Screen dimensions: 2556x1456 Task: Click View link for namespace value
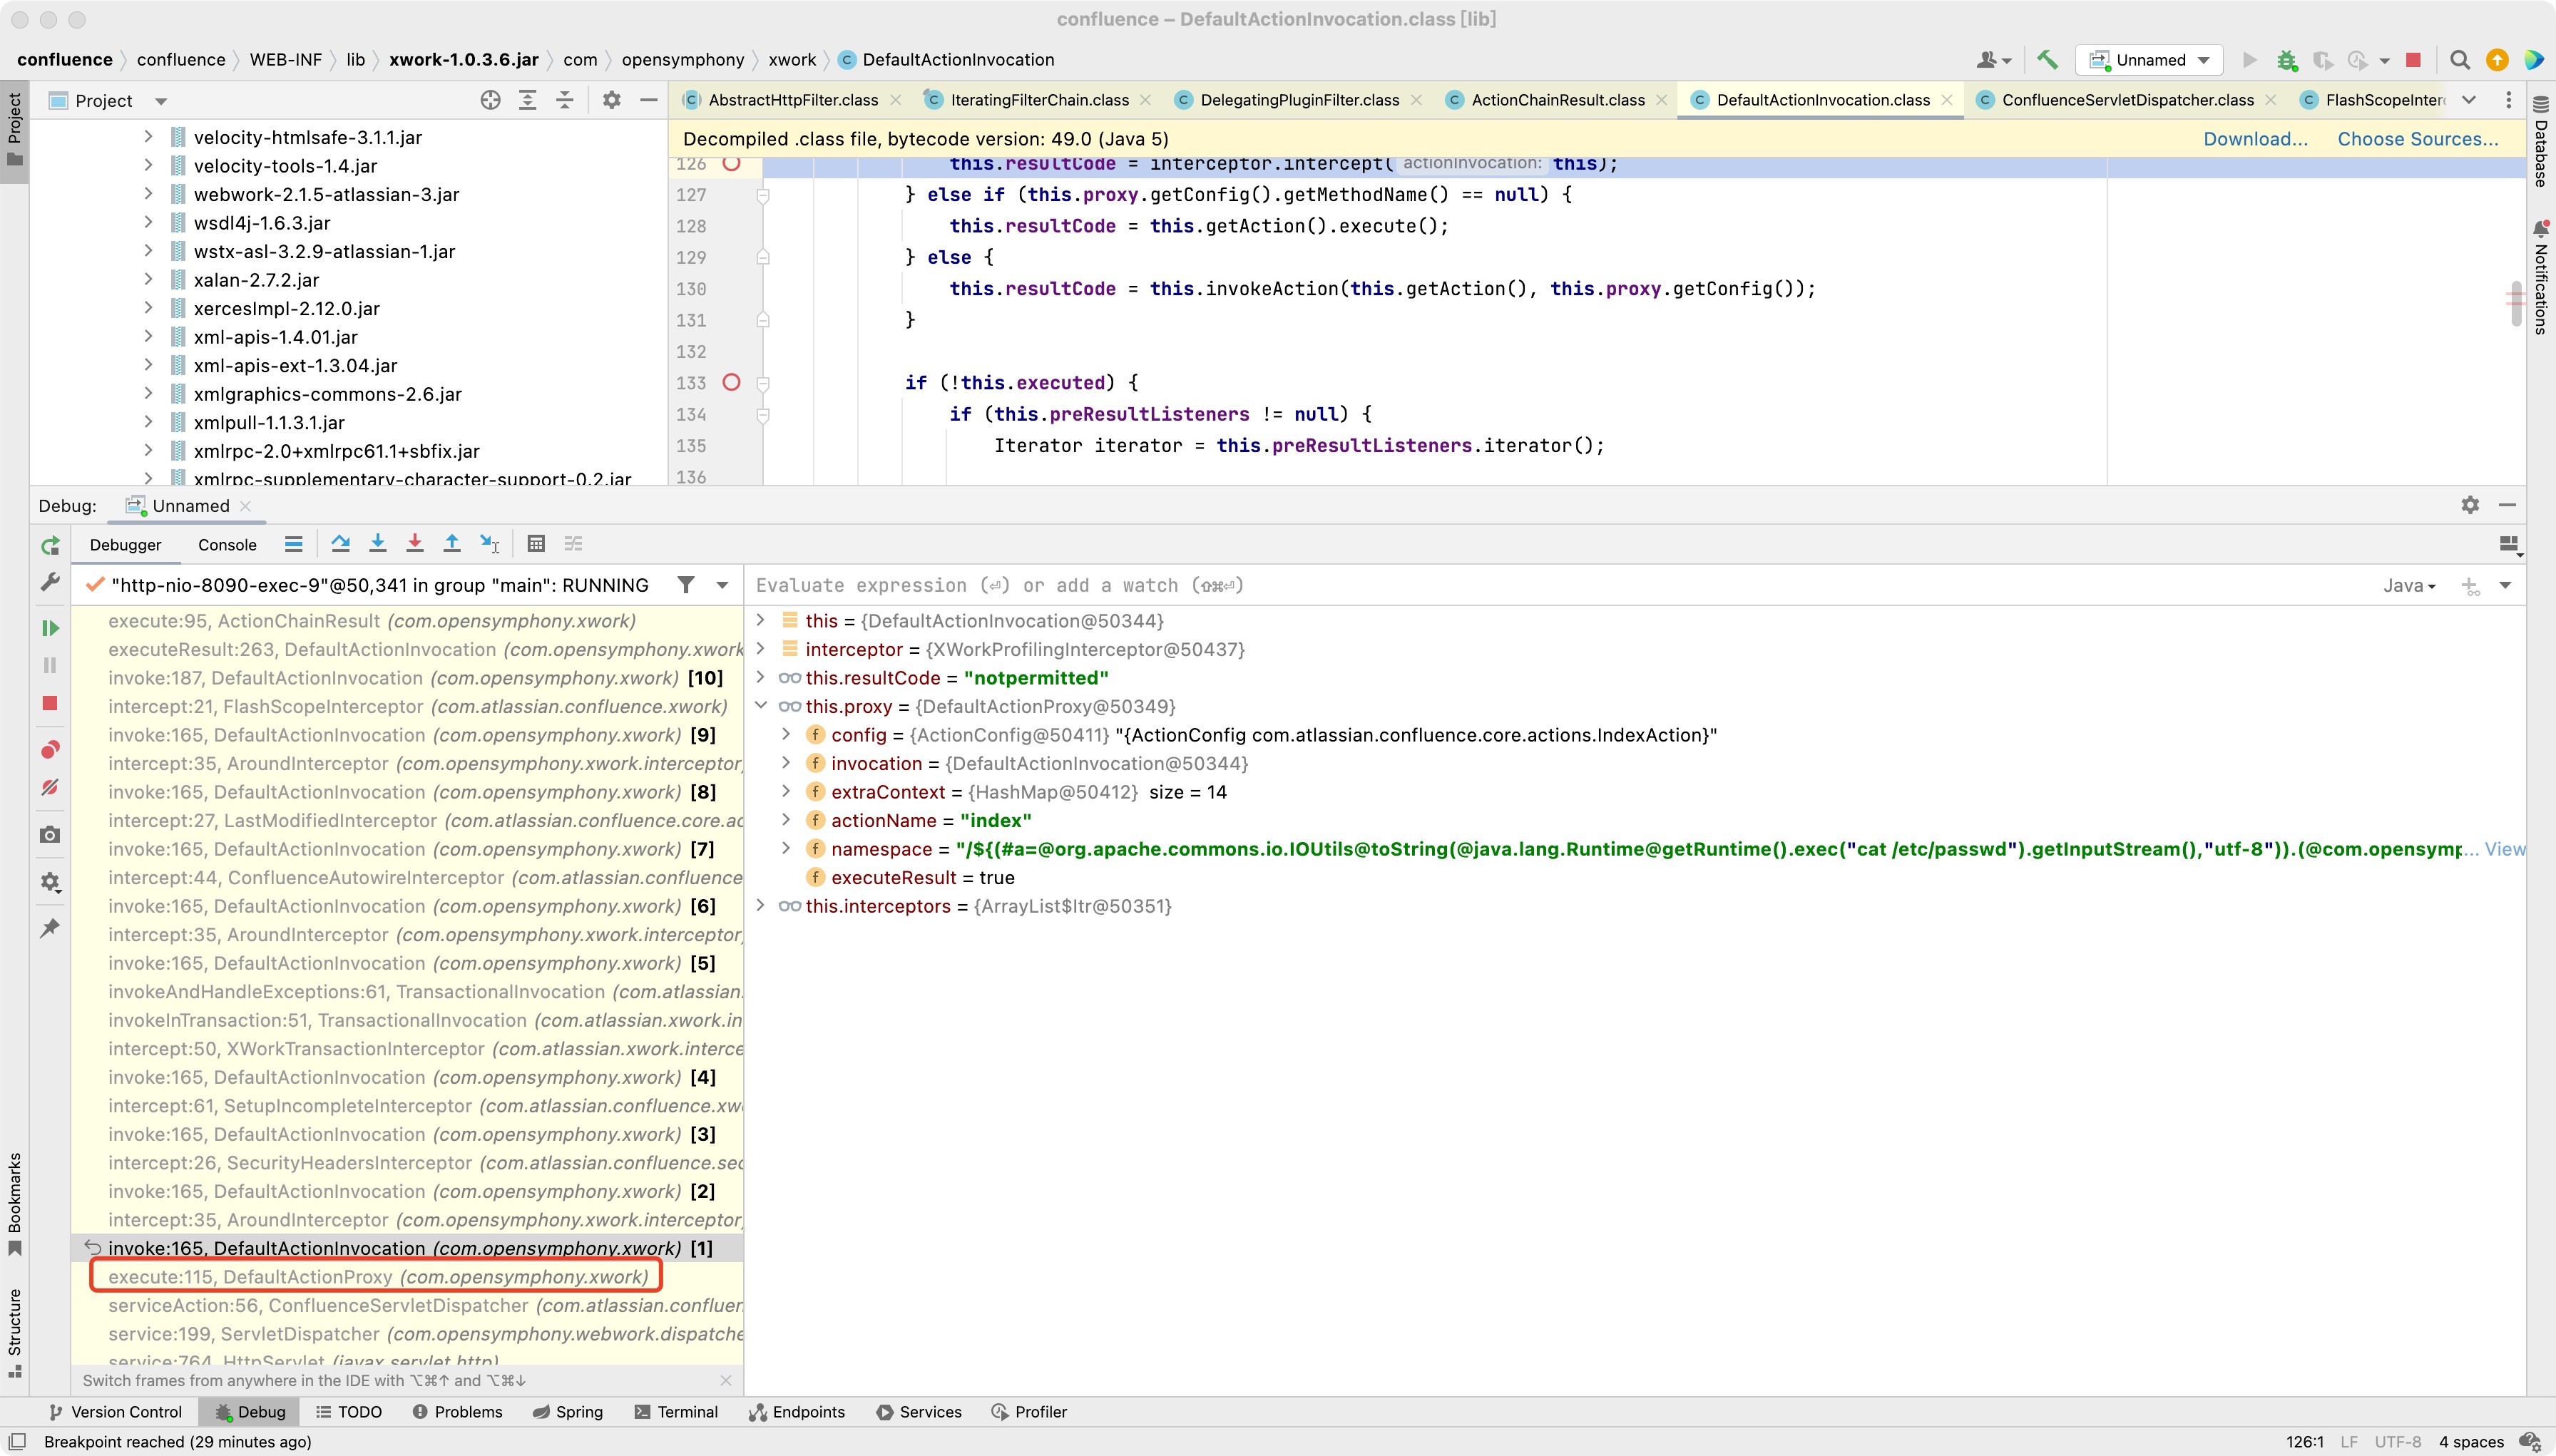[2505, 849]
